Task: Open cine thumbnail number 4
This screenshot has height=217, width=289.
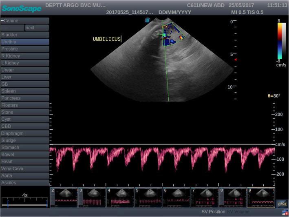Action: [x=120, y=197]
